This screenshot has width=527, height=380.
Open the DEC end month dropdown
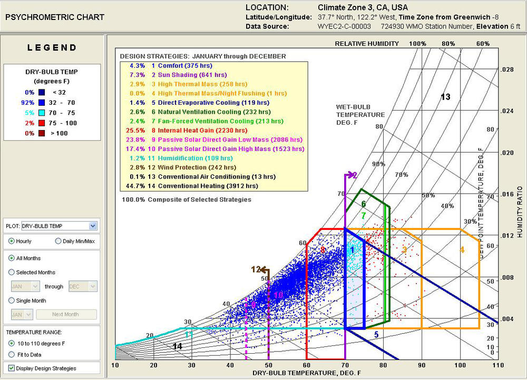click(83, 286)
